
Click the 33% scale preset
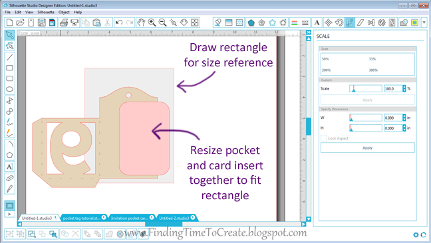[372, 59]
